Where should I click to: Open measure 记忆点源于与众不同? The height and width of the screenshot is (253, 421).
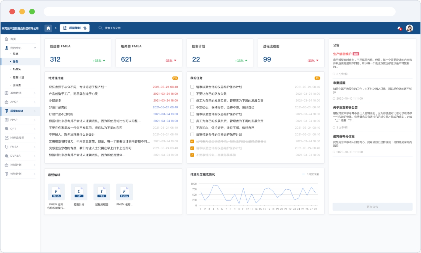[78, 87]
